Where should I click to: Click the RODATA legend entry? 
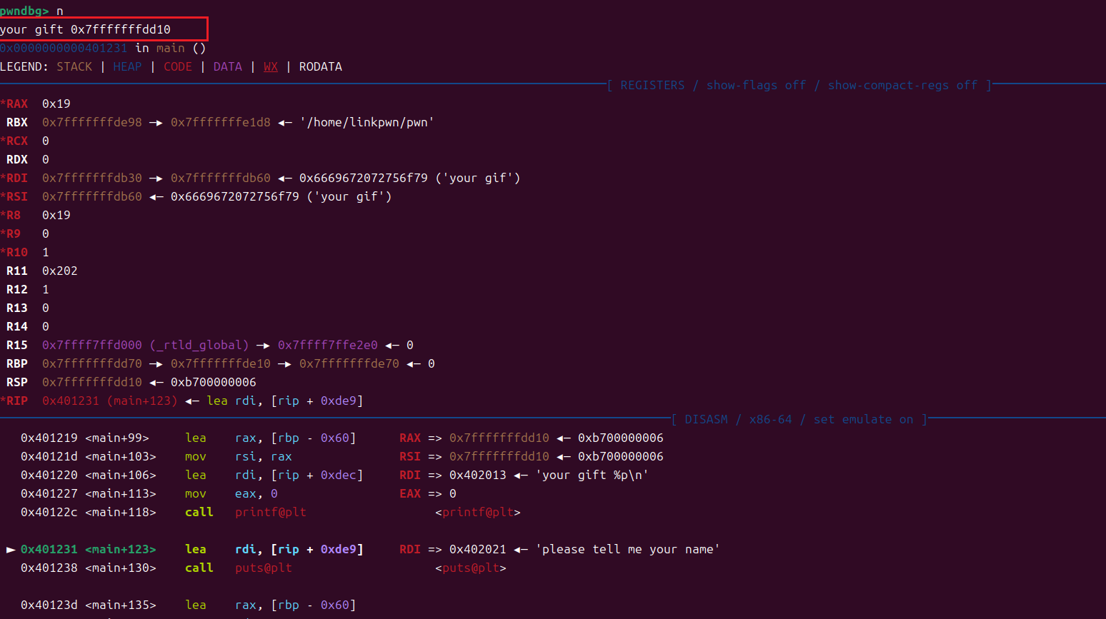[320, 66]
